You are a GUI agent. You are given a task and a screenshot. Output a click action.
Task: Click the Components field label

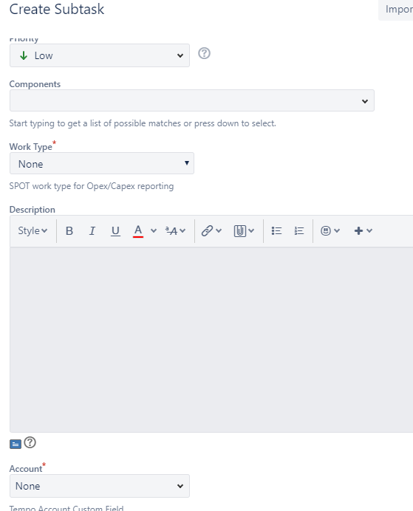coord(35,84)
